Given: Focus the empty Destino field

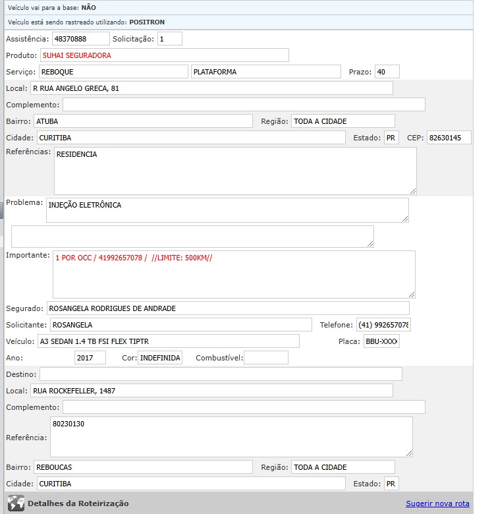Looking at the screenshot, I should [x=221, y=374].
